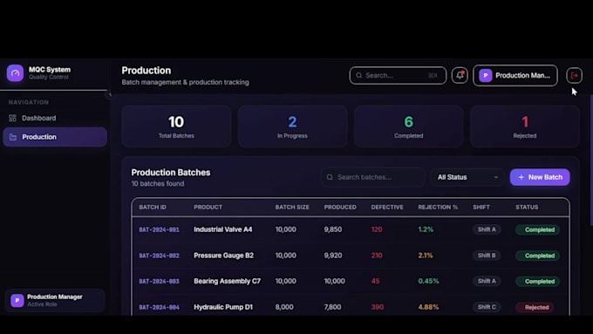Select Production in navigation
593x334 pixels.
point(55,137)
